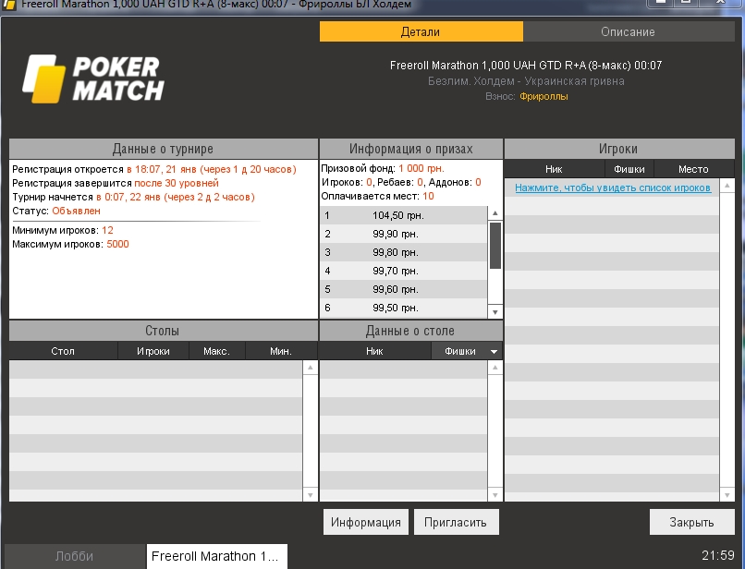Open the Фишки column dropdown arrow
The width and height of the screenshot is (745, 569).
point(495,352)
